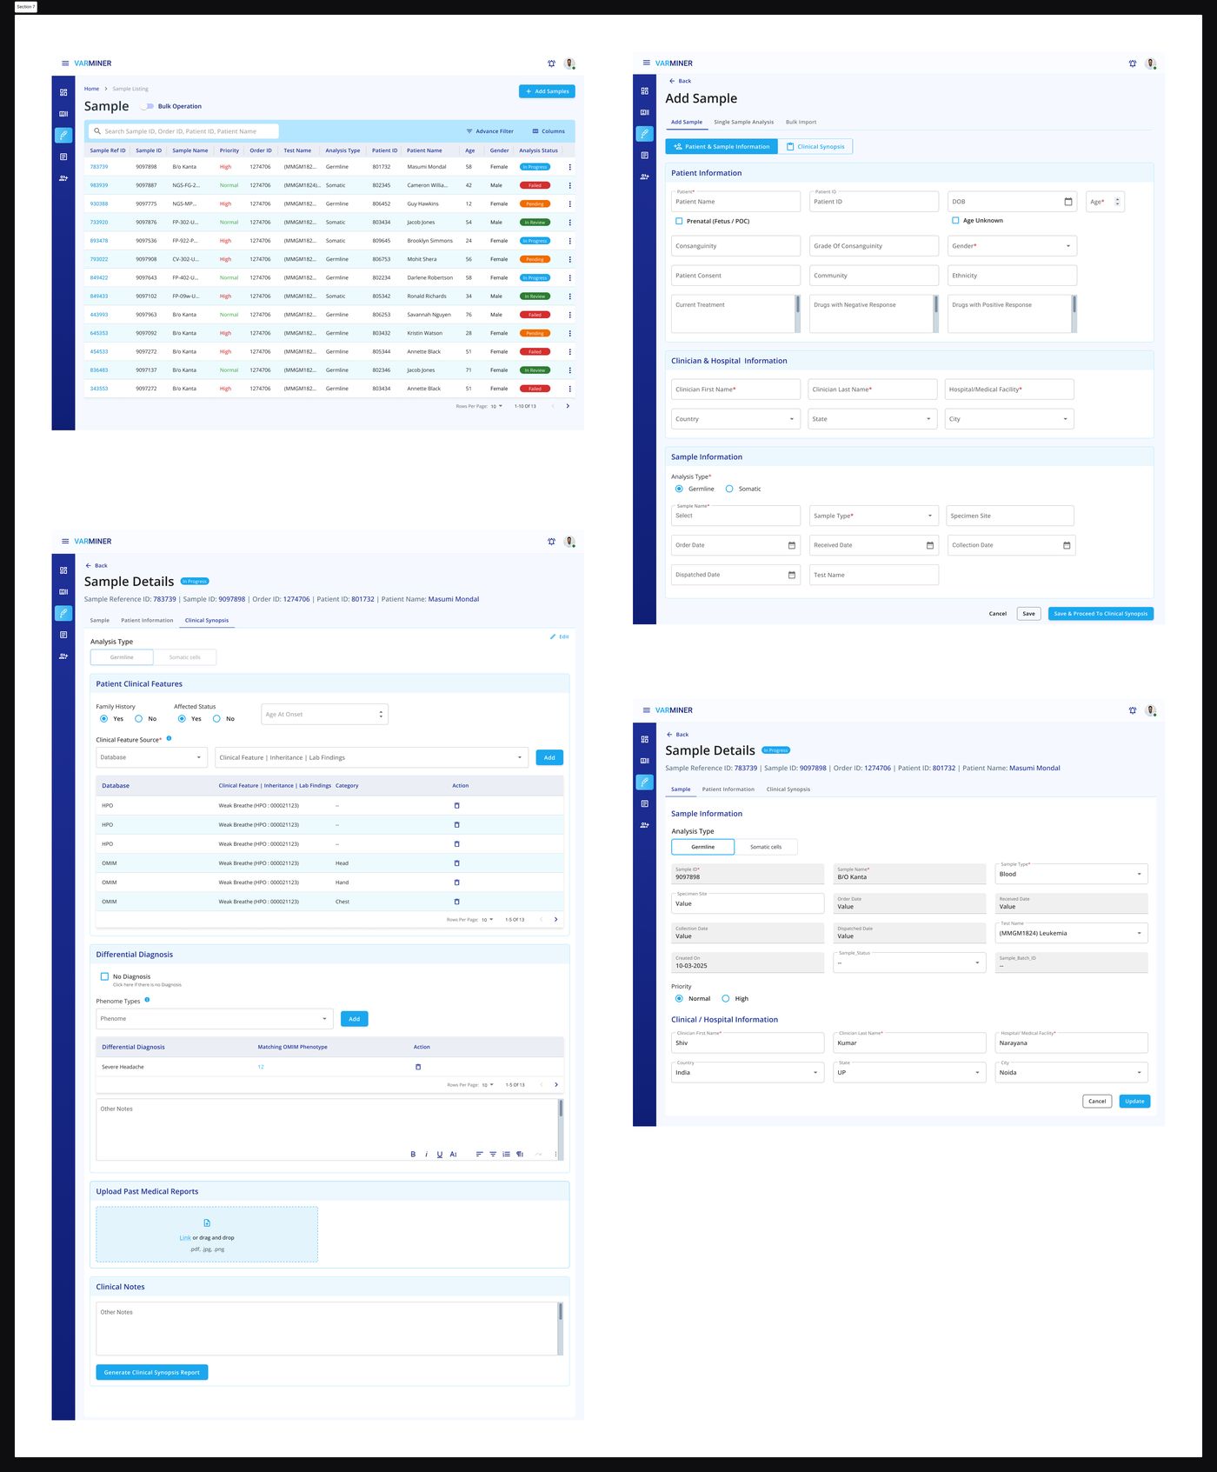Screen dimensions: 1217x1472
Task: Open Clinical Synopsis tab on Sample tab screen
Action: [788, 789]
